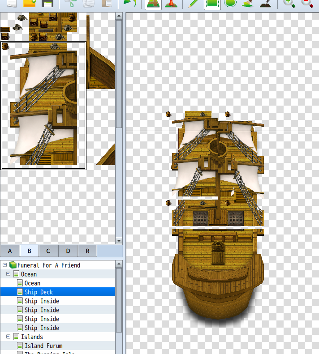Screen dimensions: 319x354
Task: Switch to tileset tab A
Action: [x=10, y=251]
